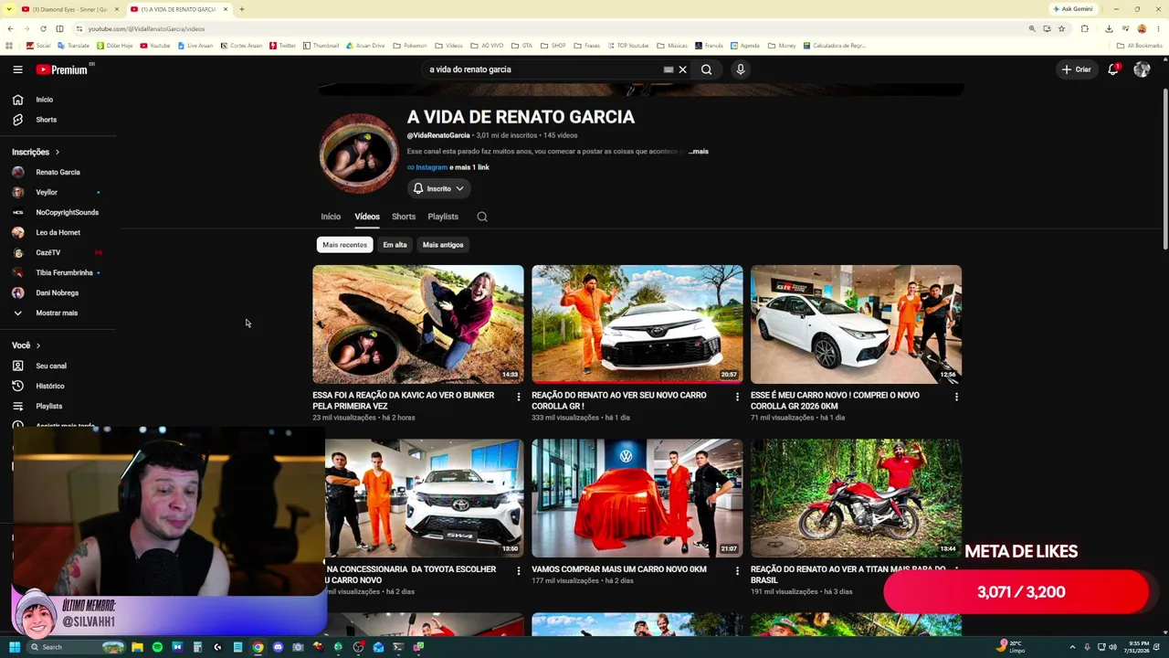Select the Mais antigos filter chip
This screenshot has width=1169, height=658.
click(x=443, y=245)
